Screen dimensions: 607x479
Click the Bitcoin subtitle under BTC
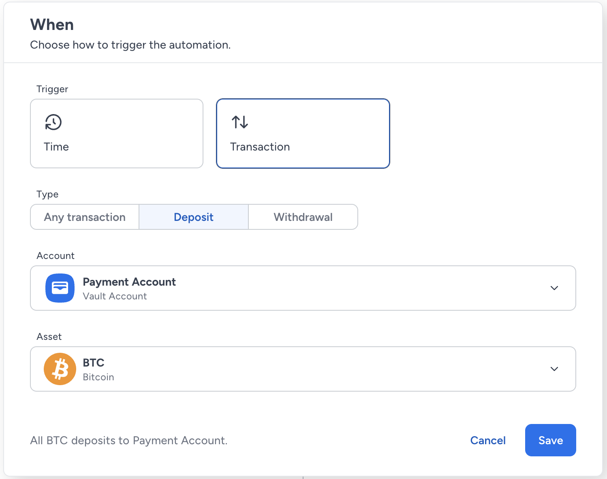tap(98, 377)
